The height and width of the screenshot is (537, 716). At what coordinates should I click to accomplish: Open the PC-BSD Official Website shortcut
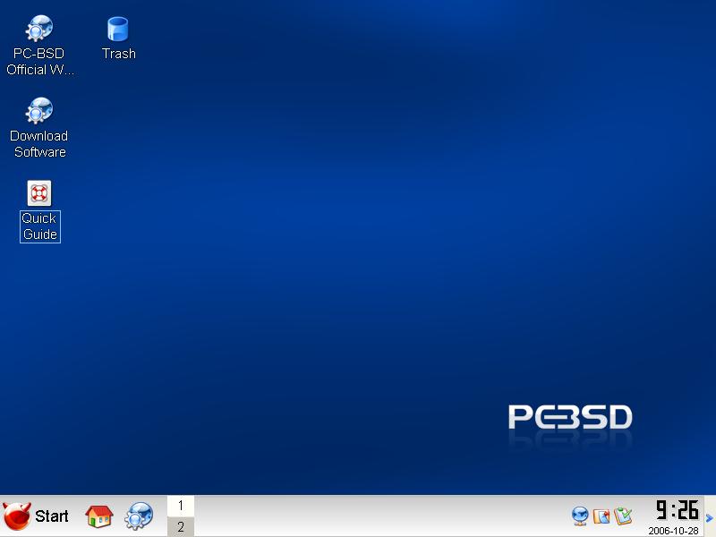point(38,27)
